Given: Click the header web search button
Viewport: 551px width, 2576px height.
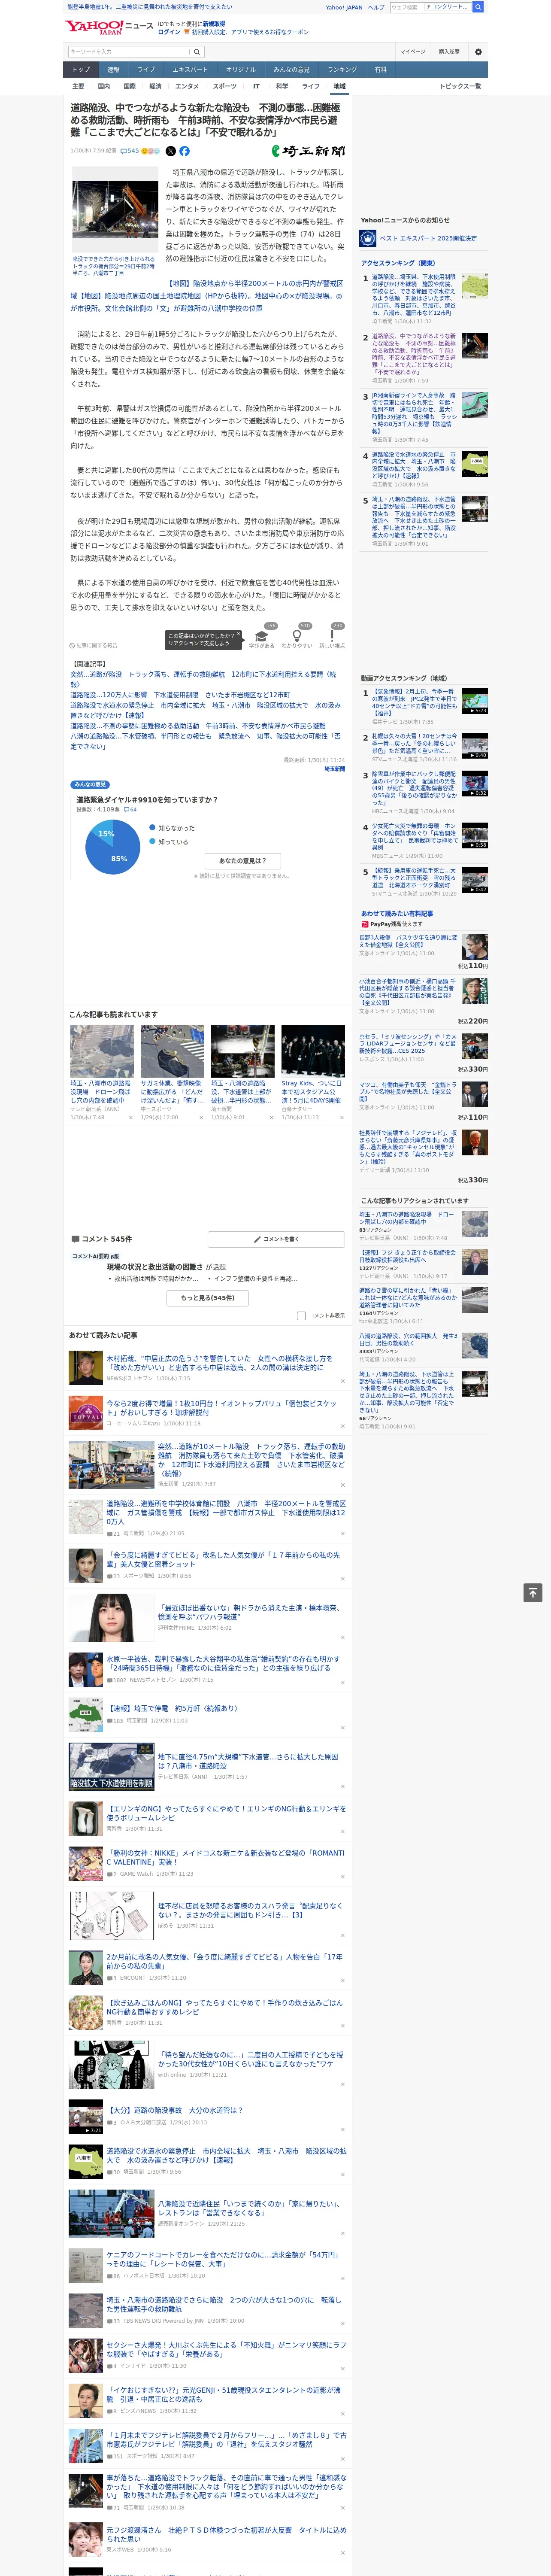Looking at the screenshot, I should [478, 7].
